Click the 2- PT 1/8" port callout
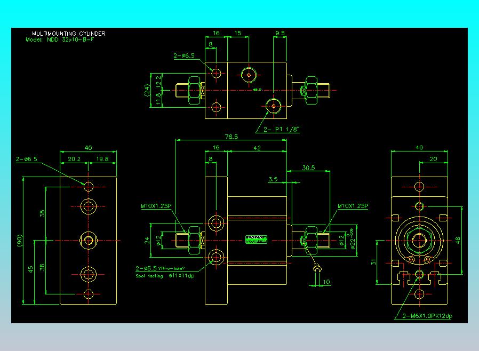Viewport: 479px width, 351px height. pos(281,130)
